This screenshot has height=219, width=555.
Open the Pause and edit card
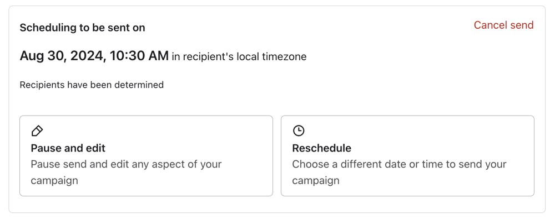coord(146,155)
